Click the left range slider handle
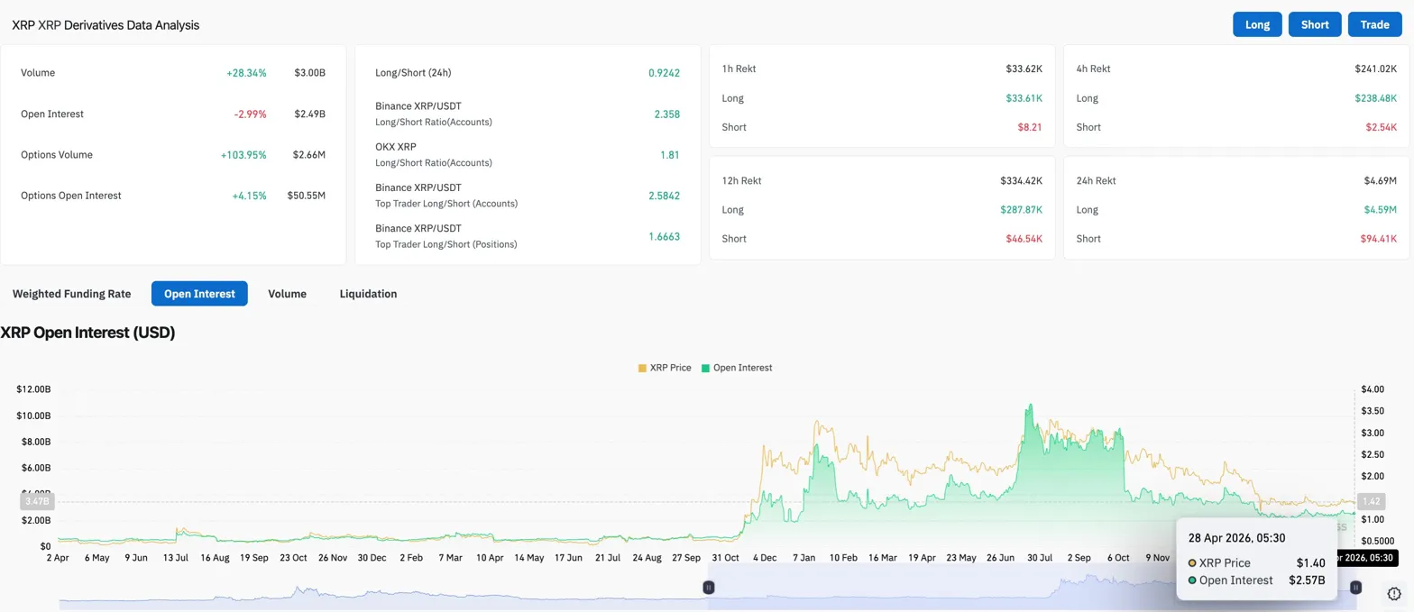Viewport: 1414px width, 612px height. [709, 588]
